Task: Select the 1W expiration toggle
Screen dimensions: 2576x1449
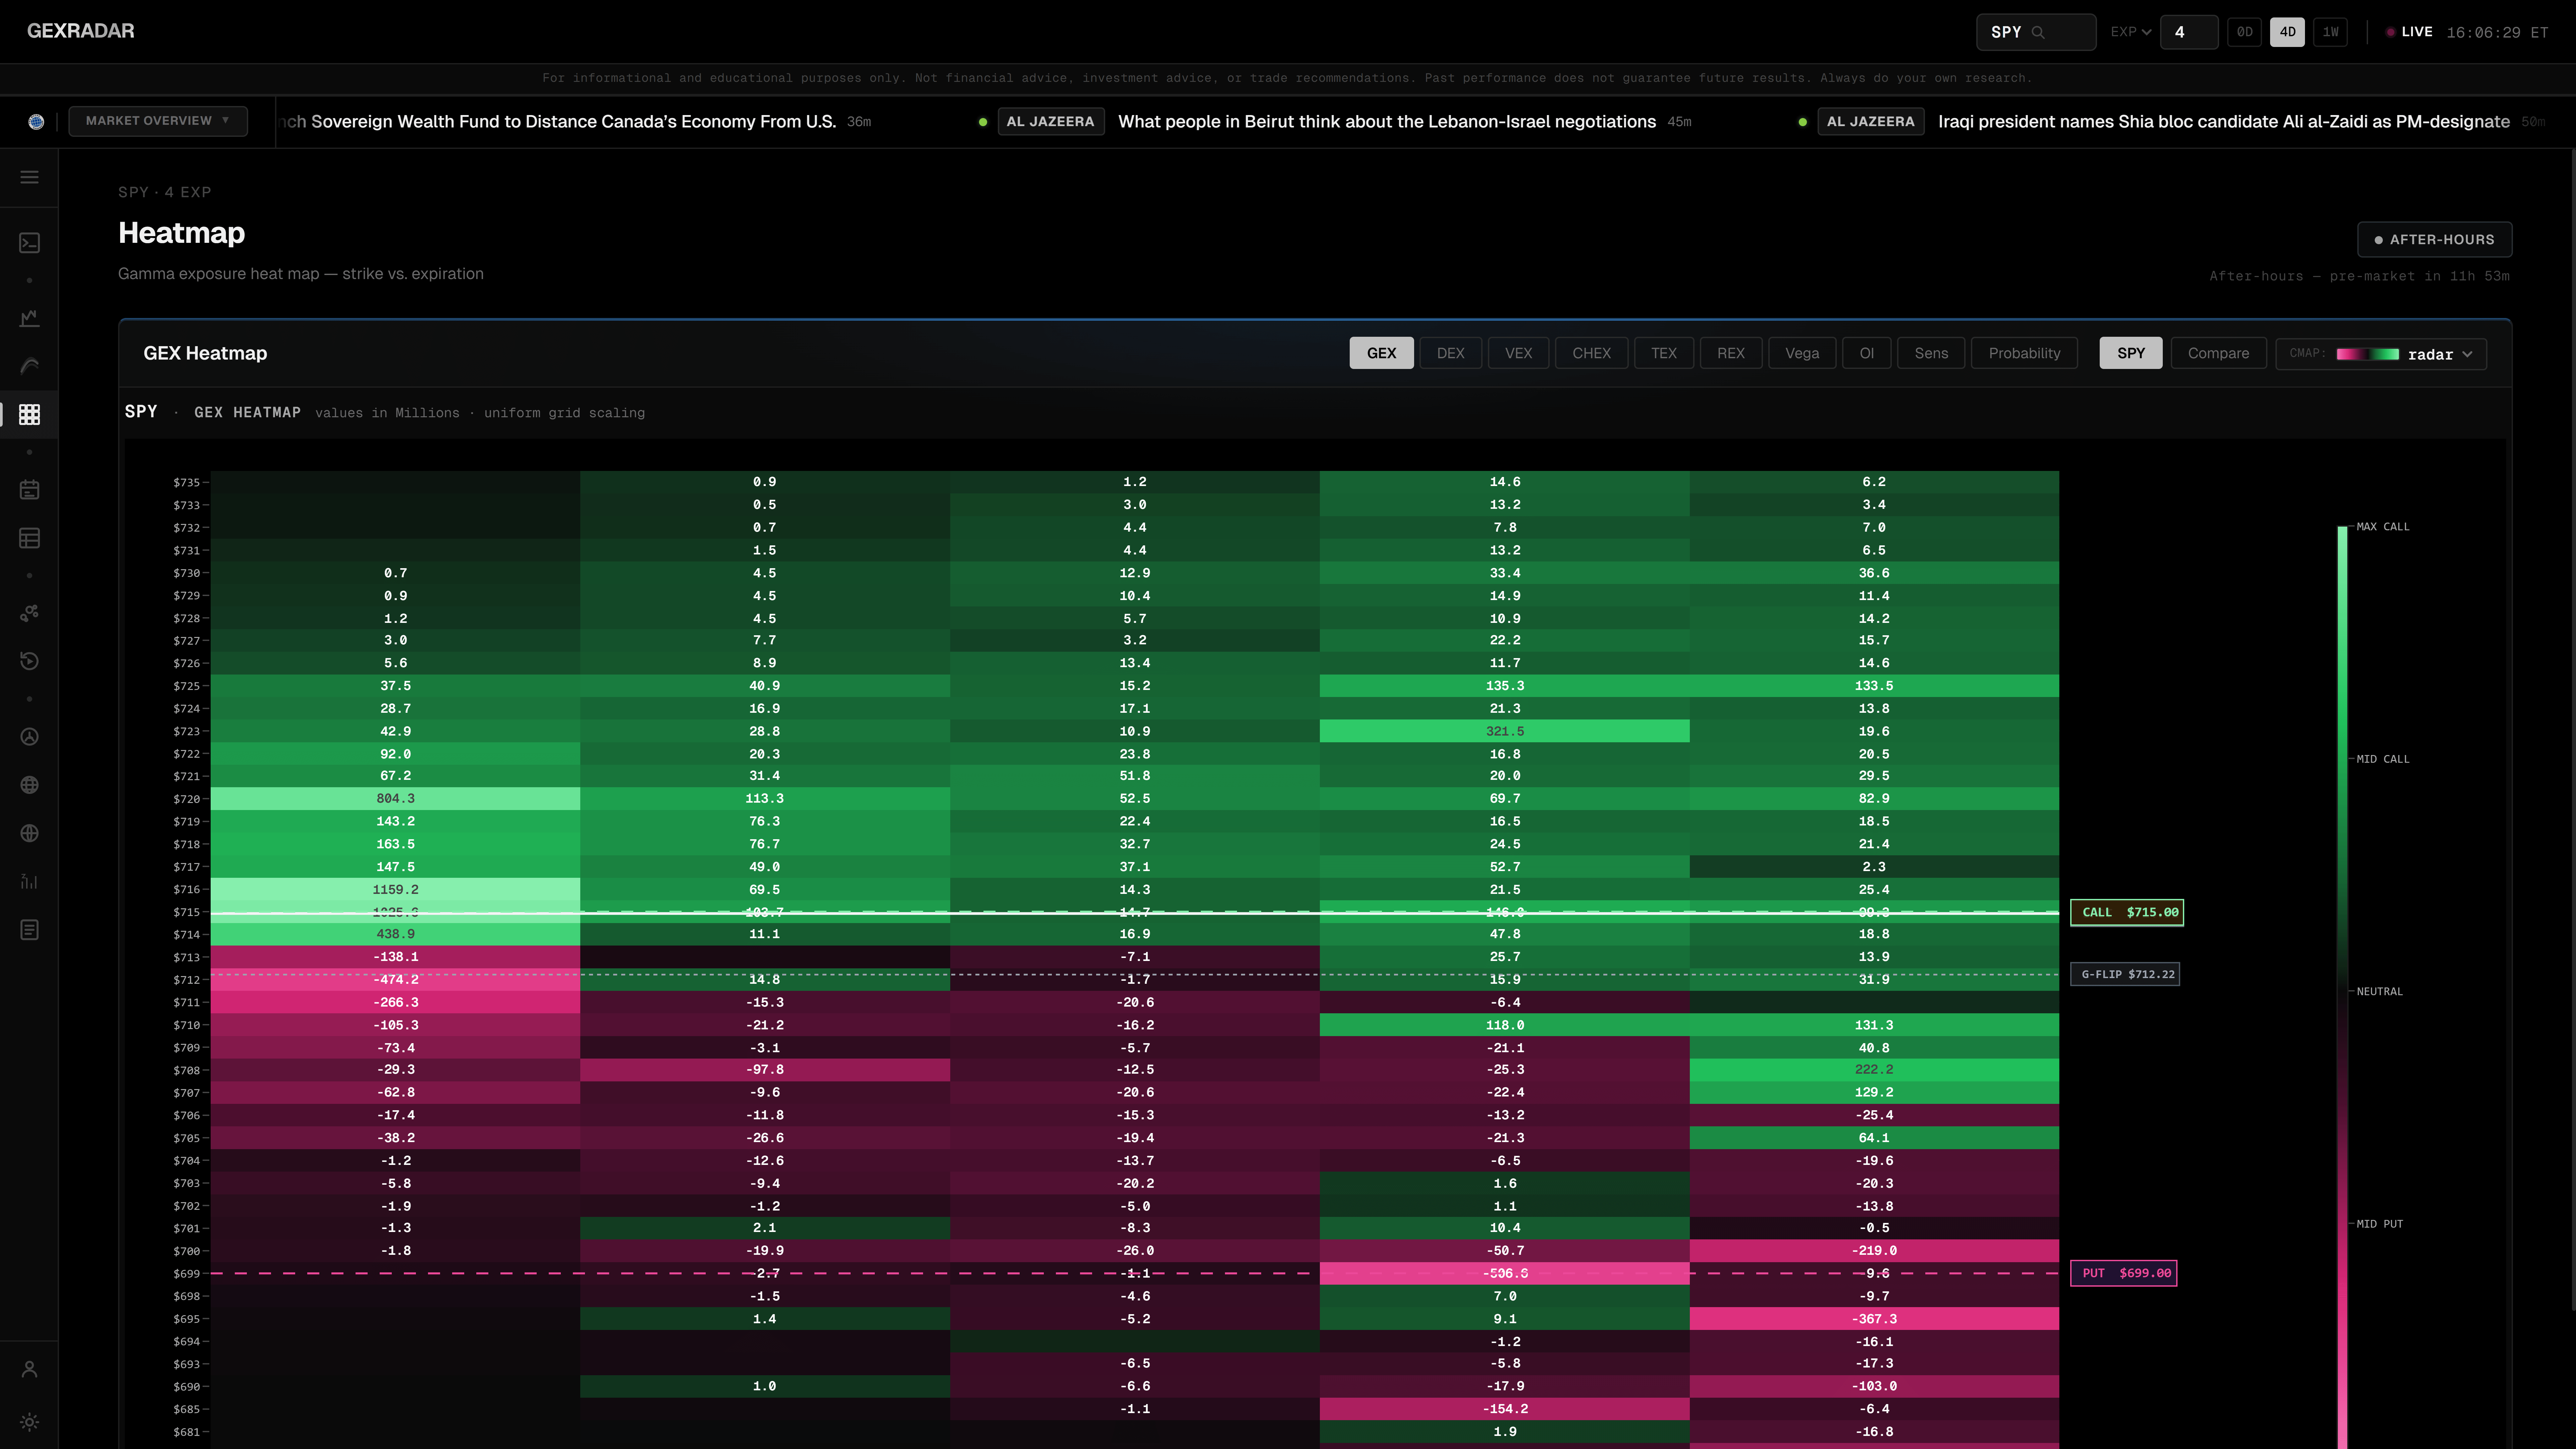Action: (2330, 32)
